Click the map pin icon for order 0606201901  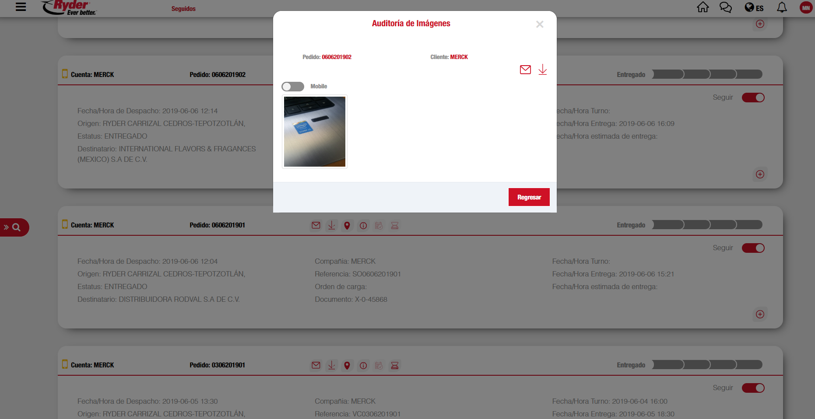point(347,226)
